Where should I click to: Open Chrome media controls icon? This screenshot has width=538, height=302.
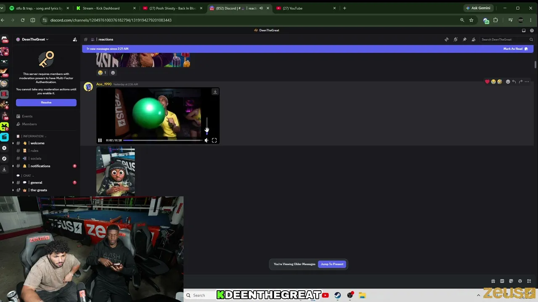[x=510, y=20]
